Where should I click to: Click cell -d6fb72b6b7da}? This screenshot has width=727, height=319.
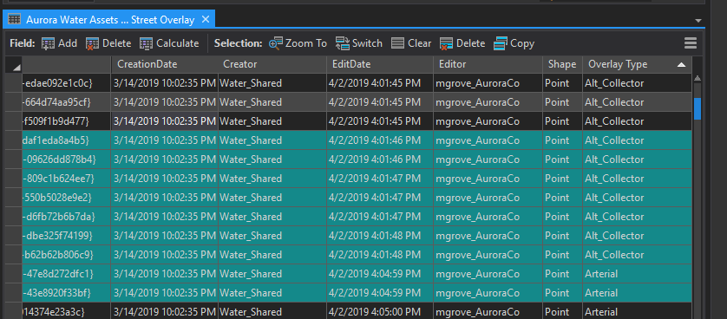[66, 217]
